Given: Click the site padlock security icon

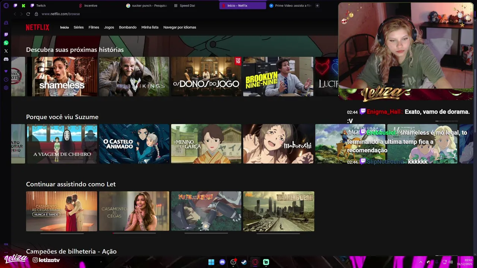Looking at the screenshot, I should [x=36, y=14].
